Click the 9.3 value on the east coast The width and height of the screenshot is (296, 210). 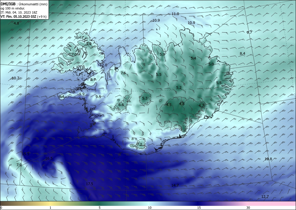pyautogui.click(x=231, y=73)
